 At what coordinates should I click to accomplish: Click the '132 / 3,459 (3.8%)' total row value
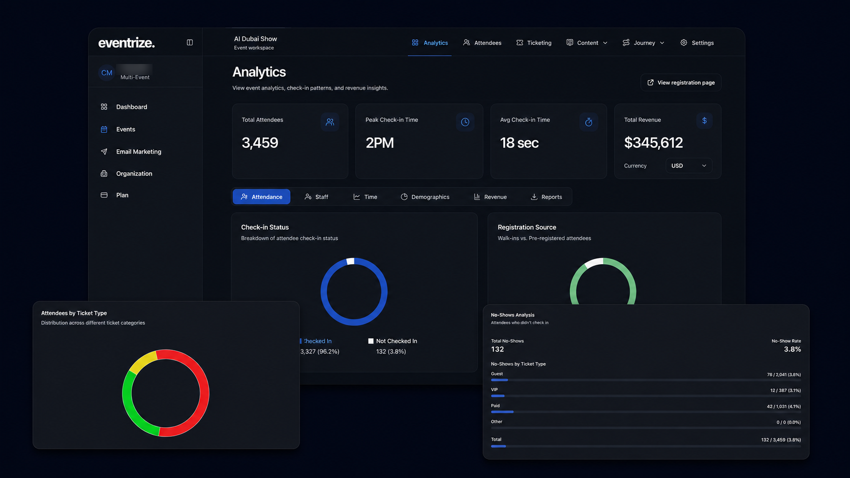[781, 440]
